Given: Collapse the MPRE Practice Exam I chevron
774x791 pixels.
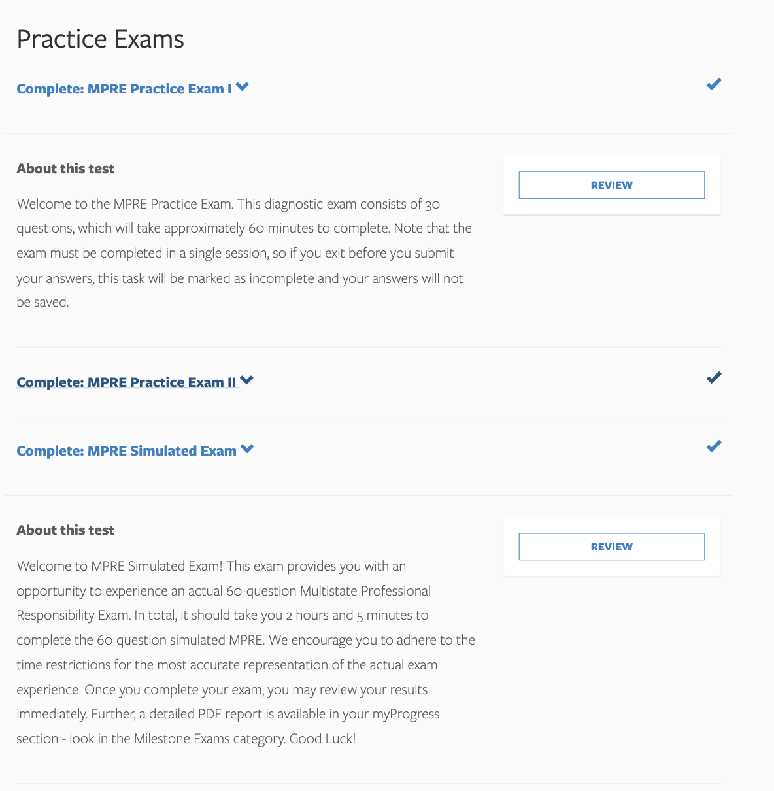Looking at the screenshot, I should [243, 86].
